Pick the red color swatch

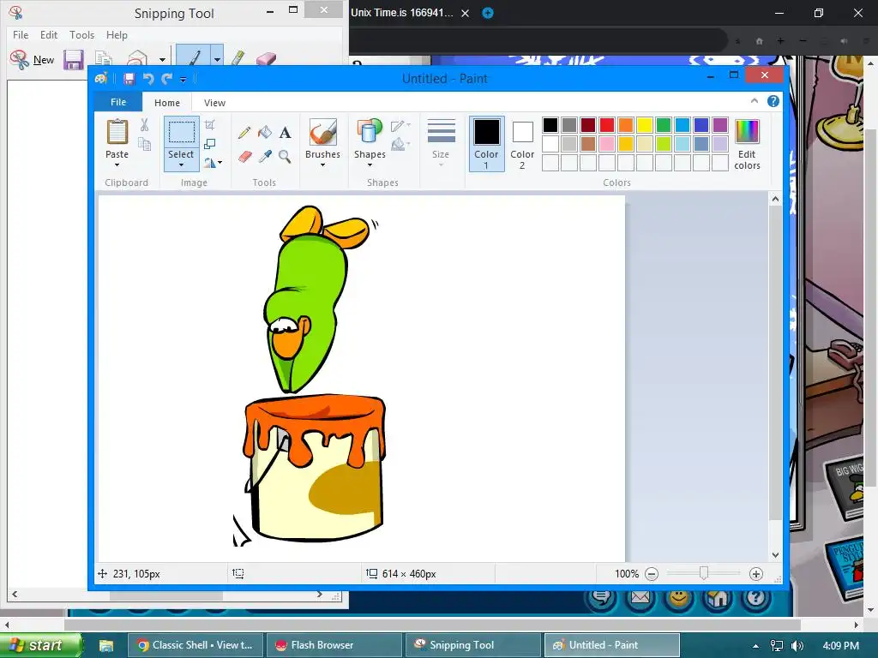607,125
